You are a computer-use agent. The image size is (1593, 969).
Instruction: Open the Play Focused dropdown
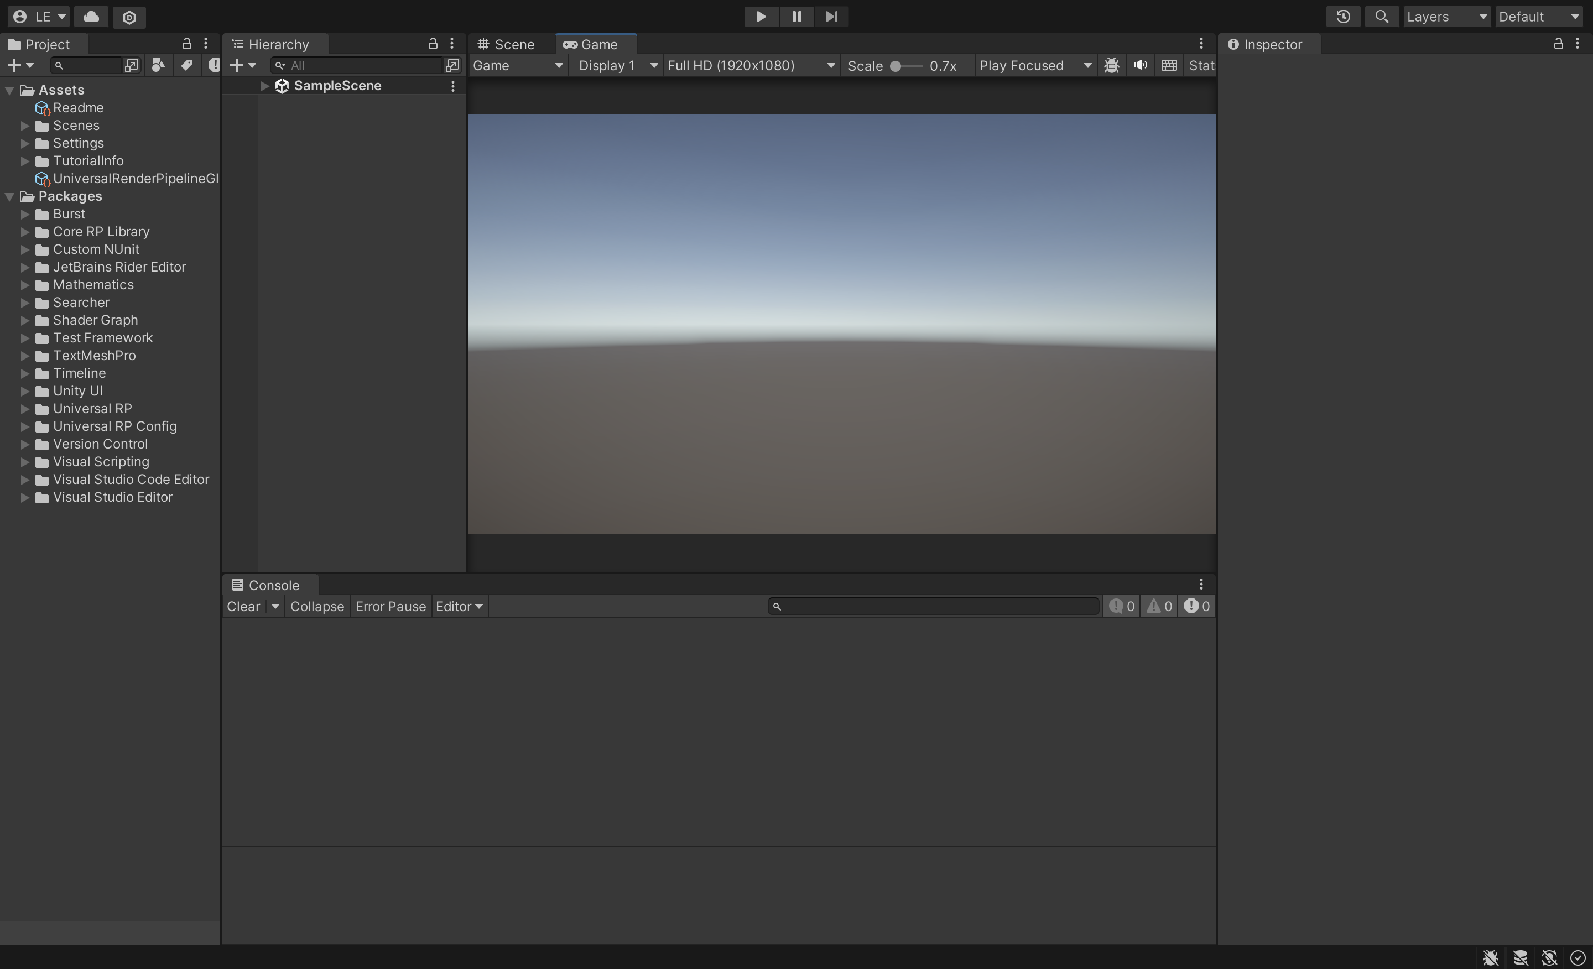[1035, 65]
